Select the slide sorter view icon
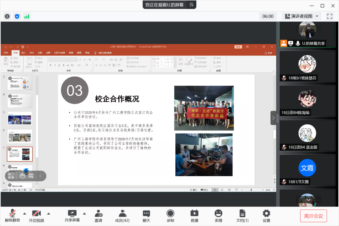The image size is (339, 226). (222, 190)
